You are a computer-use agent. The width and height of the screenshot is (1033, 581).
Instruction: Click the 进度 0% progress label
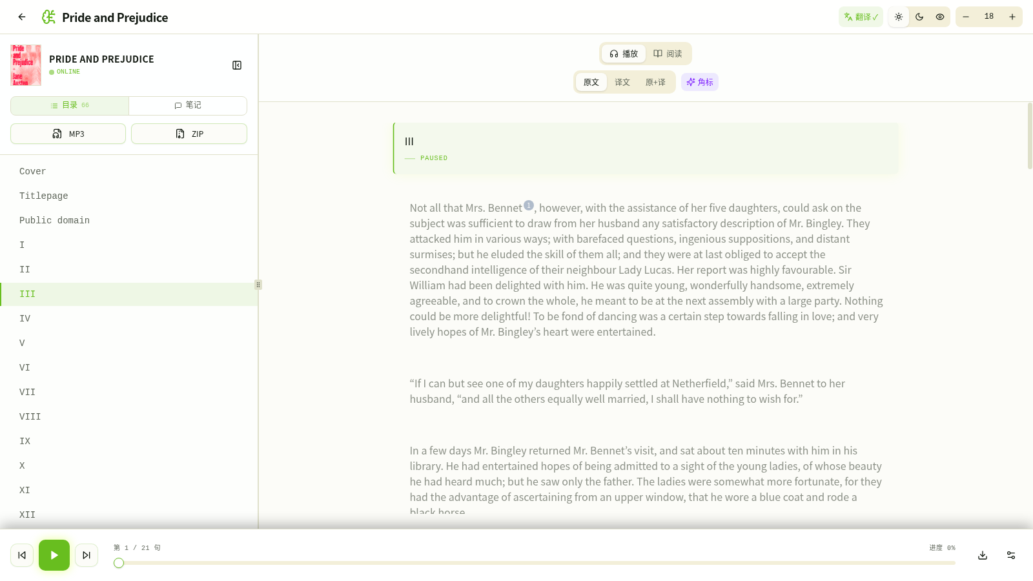(x=943, y=547)
